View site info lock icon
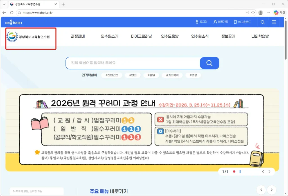Image resolution: width=288 pixels, height=196 pixels. (19, 13)
